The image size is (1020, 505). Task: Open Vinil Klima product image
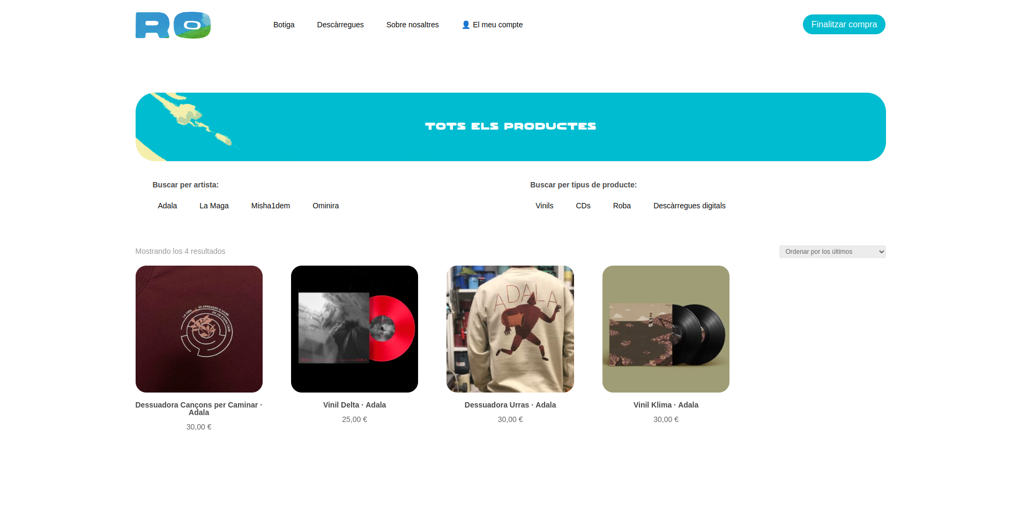666,329
